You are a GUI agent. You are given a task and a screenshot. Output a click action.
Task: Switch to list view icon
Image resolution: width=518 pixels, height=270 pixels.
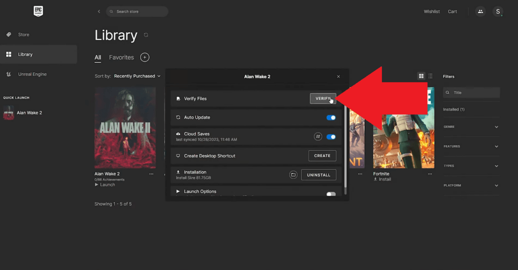[430, 76]
